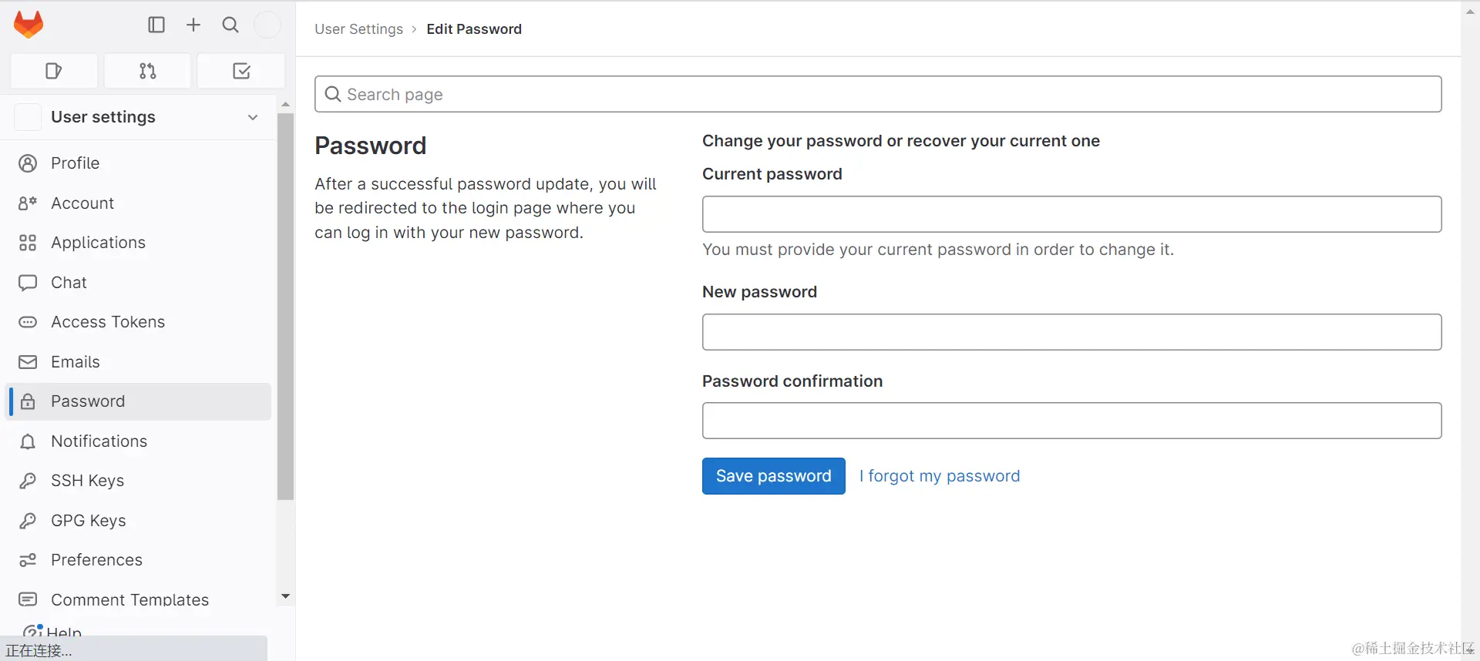Open the search magnifier icon
Viewport: 1480px width, 661px height.
click(230, 25)
